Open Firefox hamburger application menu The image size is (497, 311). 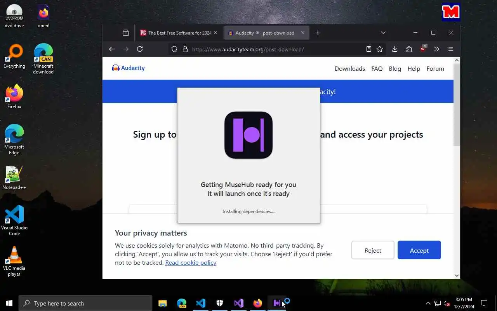point(451,49)
